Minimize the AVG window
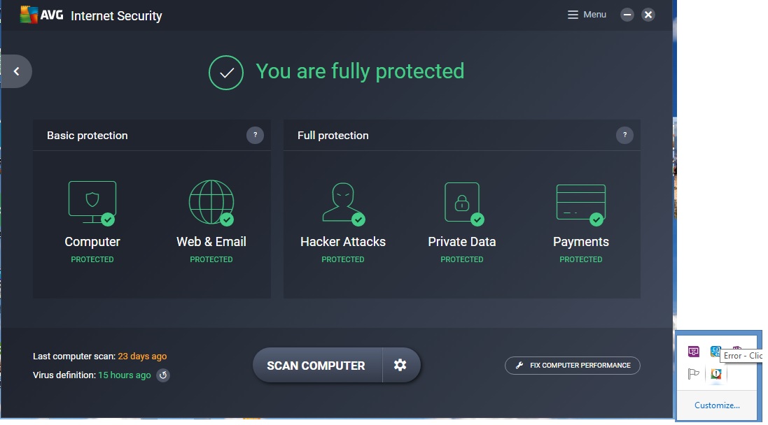Image resolution: width=768 pixels, height=425 pixels. pyautogui.click(x=627, y=15)
